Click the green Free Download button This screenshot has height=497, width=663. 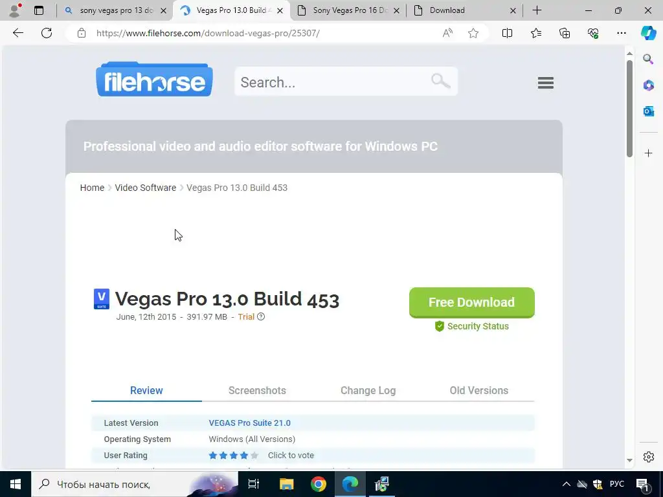click(471, 303)
